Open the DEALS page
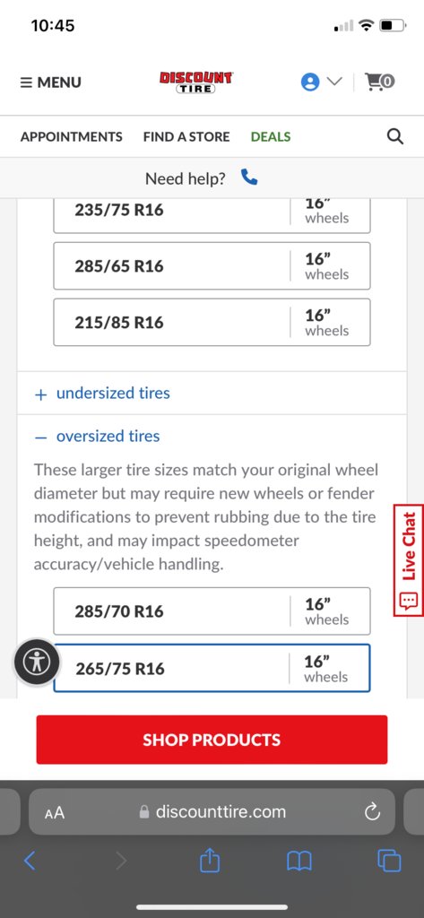The height and width of the screenshot is (918, 424). [271, 137]
